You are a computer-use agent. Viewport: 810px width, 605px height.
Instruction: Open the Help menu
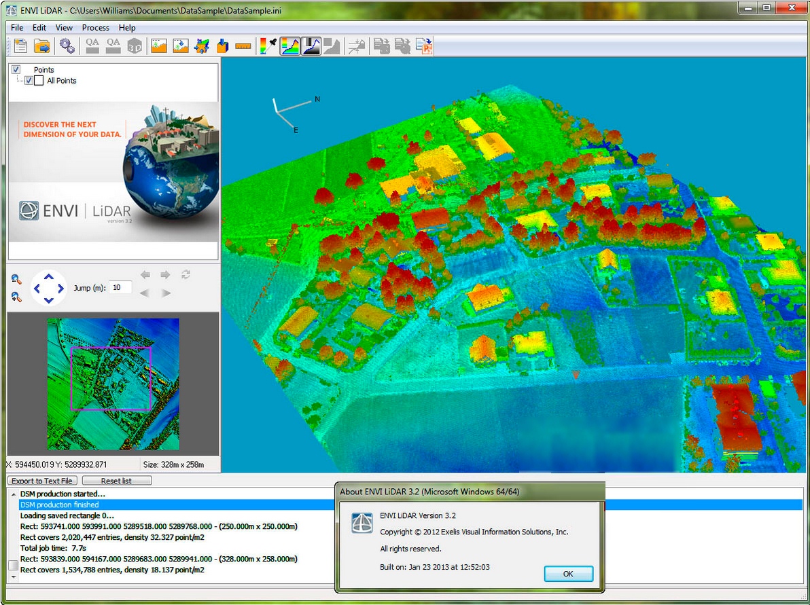[x=127, y=28]
